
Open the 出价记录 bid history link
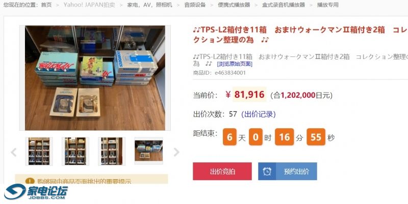[259, 114]
